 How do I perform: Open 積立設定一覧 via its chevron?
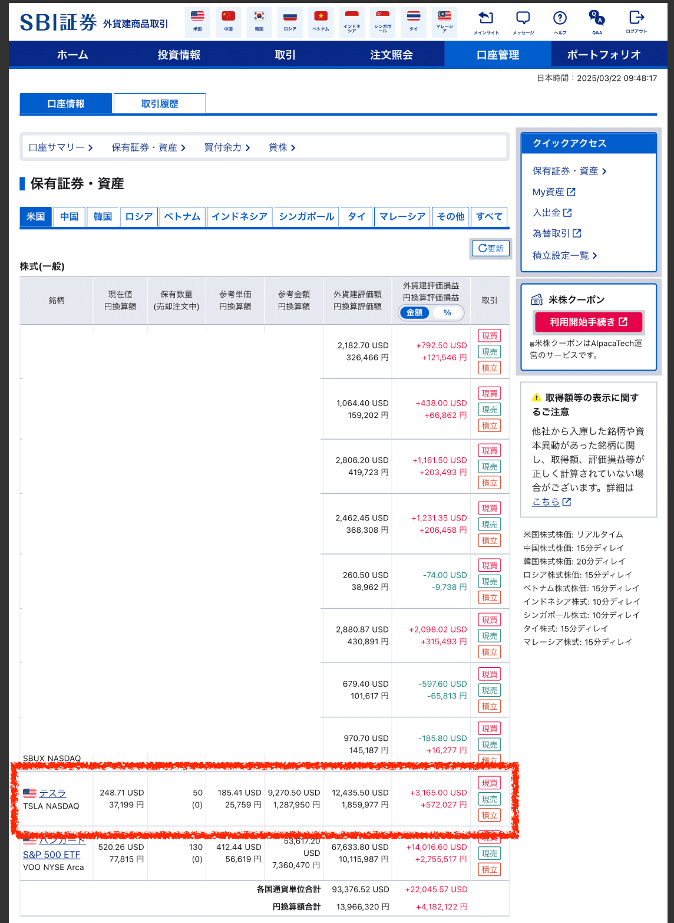point(595,255)
